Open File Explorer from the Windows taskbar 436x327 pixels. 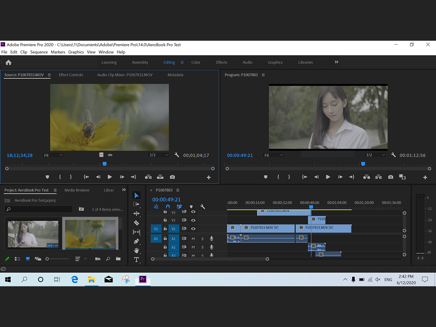tap(91, 279)
